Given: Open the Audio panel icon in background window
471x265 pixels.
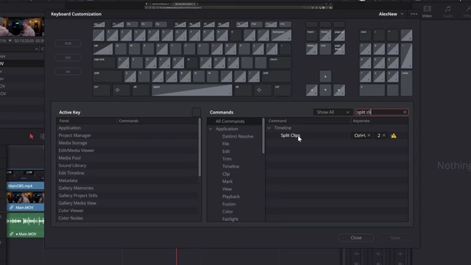Looking at the screenshot, I should [448, 12].
